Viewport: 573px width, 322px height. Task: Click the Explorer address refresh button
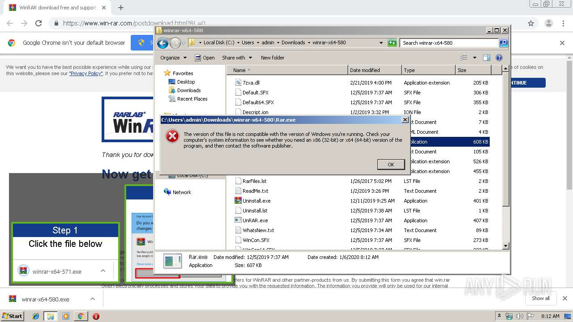coord(392,43)
